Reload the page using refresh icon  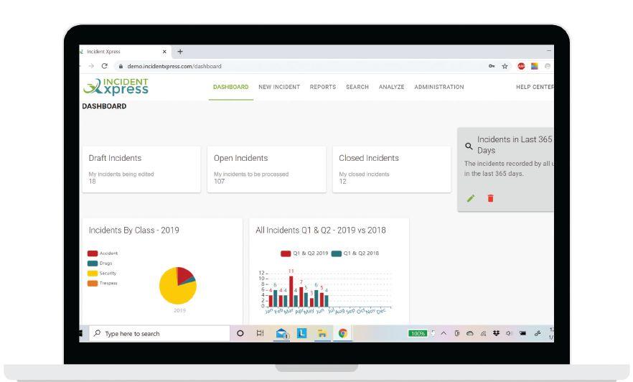(105, 66)
